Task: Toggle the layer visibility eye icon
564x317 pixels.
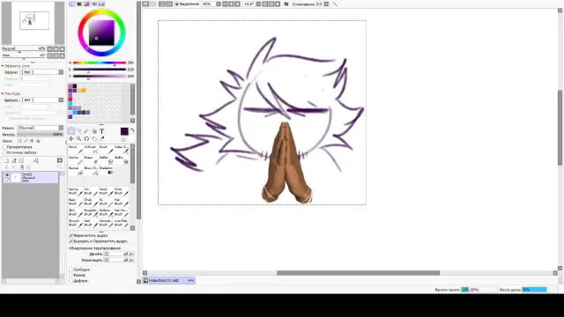Action: click(x=7, y=174)
